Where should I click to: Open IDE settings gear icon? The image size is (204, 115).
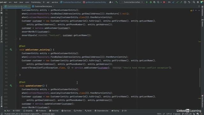198,2
